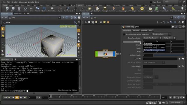Open the persp1 viewport menu

click(64, 26)
